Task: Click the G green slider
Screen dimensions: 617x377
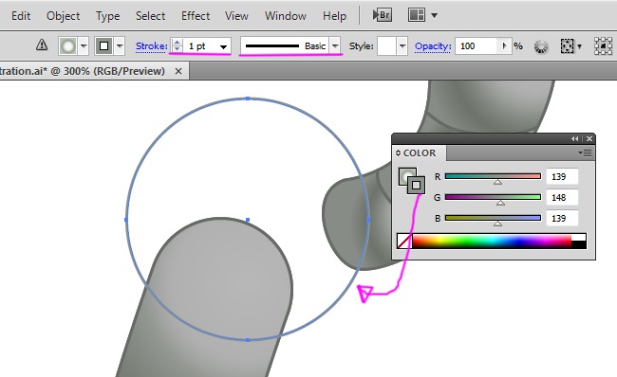Action: (x=493, y=197)
